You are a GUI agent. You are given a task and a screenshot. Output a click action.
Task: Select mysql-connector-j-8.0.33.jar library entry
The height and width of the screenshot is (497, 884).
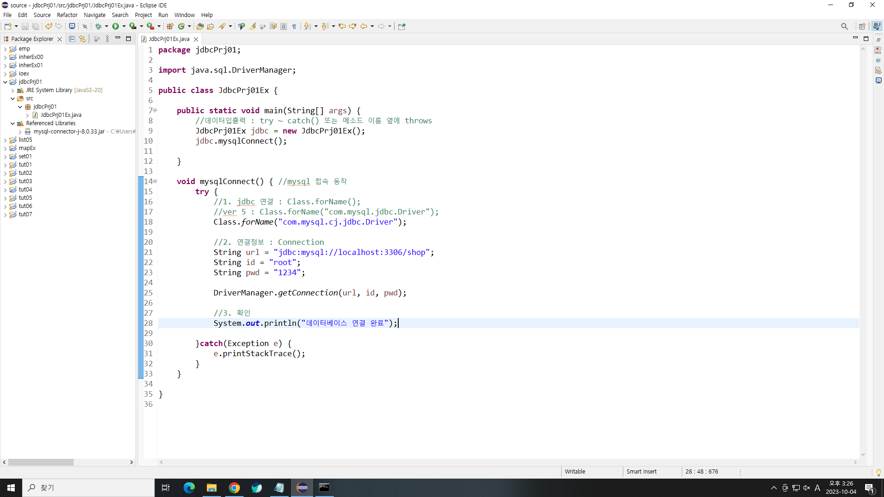tap(69, 132)
